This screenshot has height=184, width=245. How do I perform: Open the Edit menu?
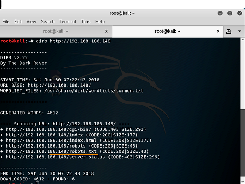click(18, 22)
